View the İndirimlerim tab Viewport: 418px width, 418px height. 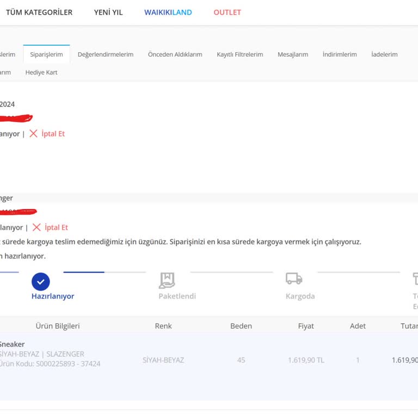click(340, 54)
